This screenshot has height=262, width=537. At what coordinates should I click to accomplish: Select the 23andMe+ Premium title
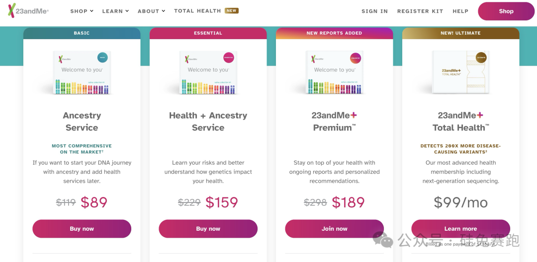[335, 122]
